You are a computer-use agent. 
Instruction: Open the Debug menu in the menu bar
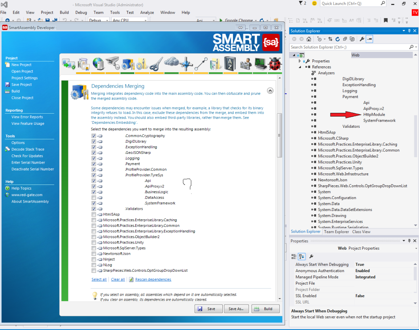[81, 13]
